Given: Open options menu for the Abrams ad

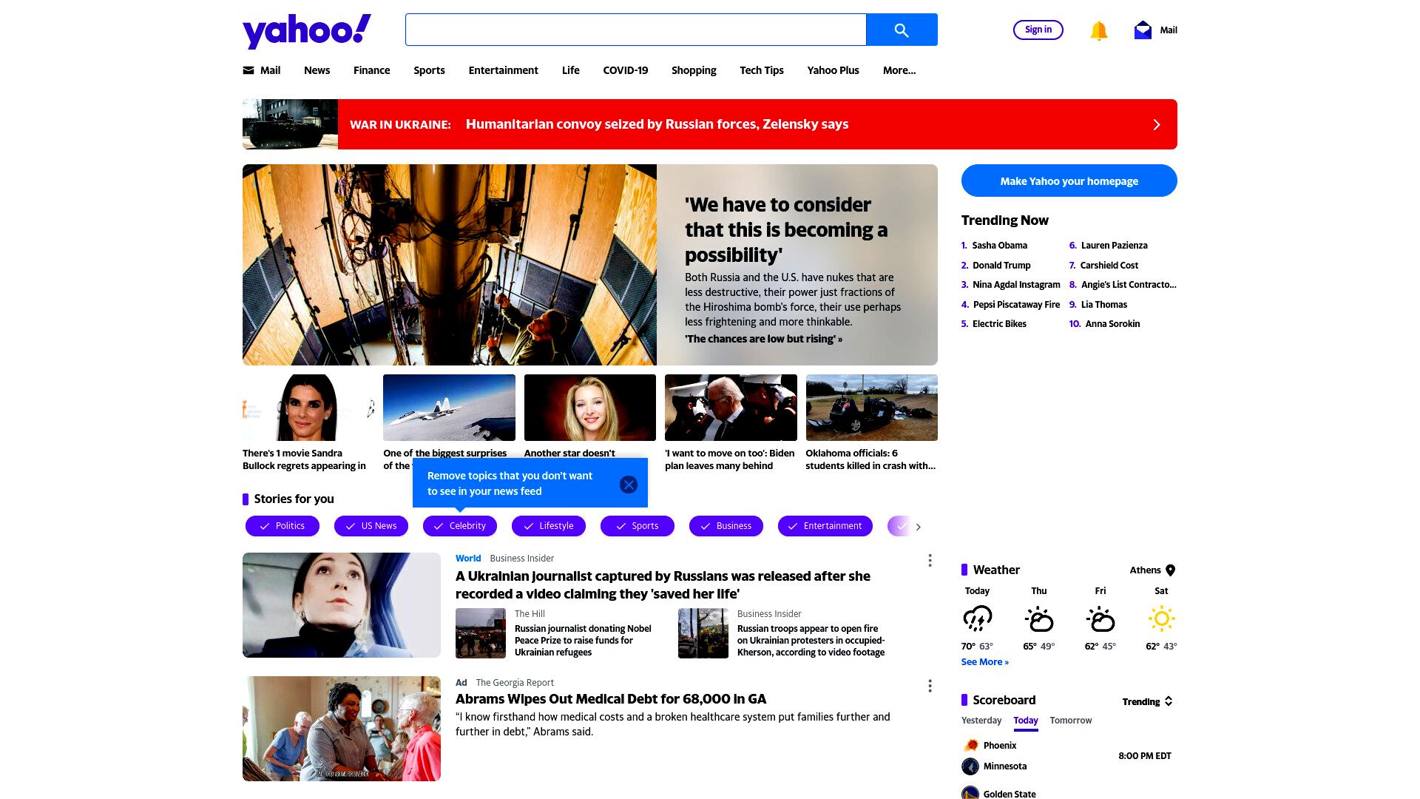Looking at the screenshot, I should point(930,686).
